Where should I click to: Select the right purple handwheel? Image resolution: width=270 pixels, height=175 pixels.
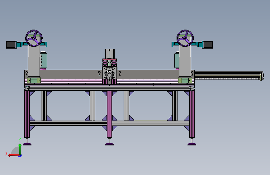(x=185, y=38)
